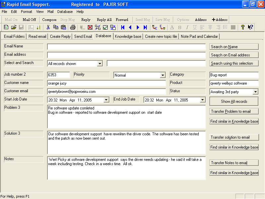The width and height of the screenshot is (265, 199).
Task: Go to last record arrow icon
Action: (x=145, y=27)
